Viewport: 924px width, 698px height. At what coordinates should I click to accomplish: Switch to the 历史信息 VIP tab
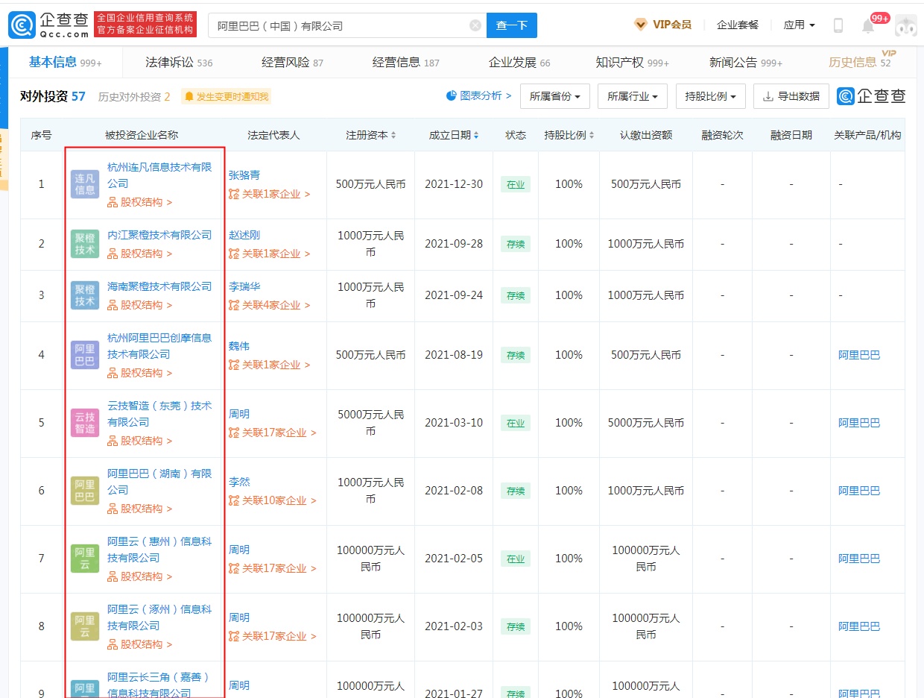[x=860, y=63]
